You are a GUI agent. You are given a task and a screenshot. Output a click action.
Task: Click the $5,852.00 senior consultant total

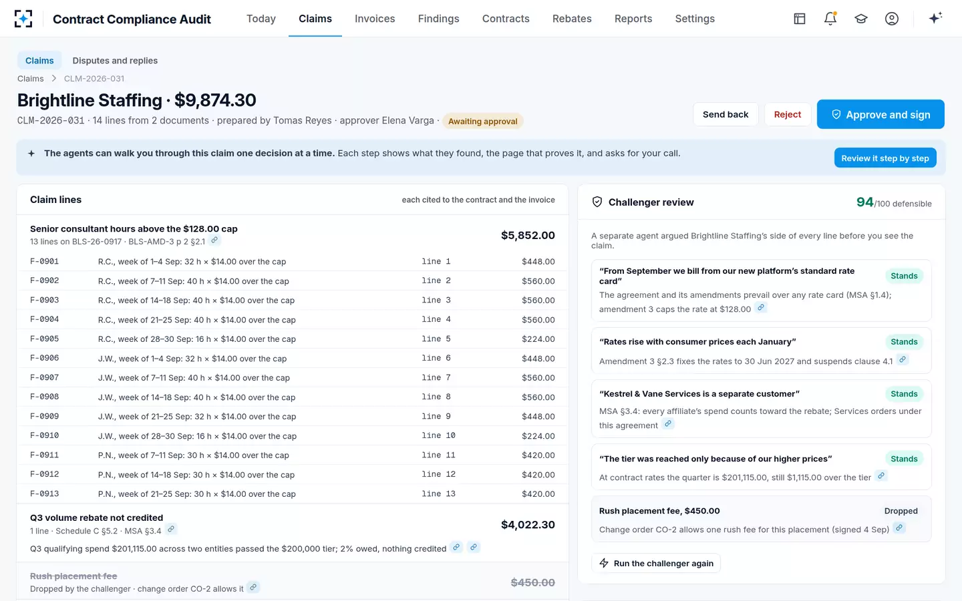pos(528,236)
